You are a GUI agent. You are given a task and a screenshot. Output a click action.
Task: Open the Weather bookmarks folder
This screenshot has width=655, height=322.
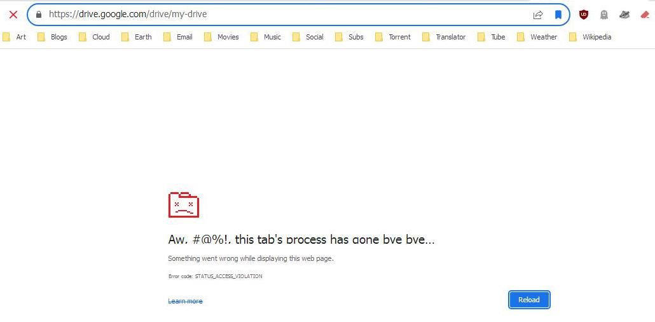click(x=537, y=37)
